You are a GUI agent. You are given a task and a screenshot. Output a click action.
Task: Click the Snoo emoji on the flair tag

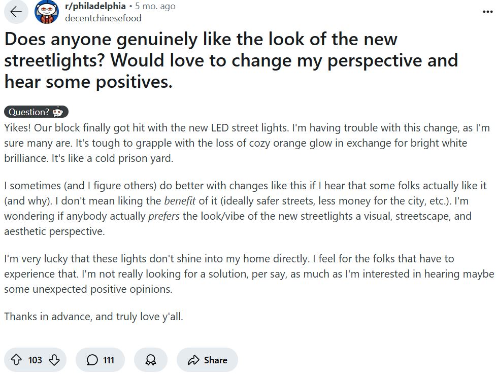coord(60,112)
